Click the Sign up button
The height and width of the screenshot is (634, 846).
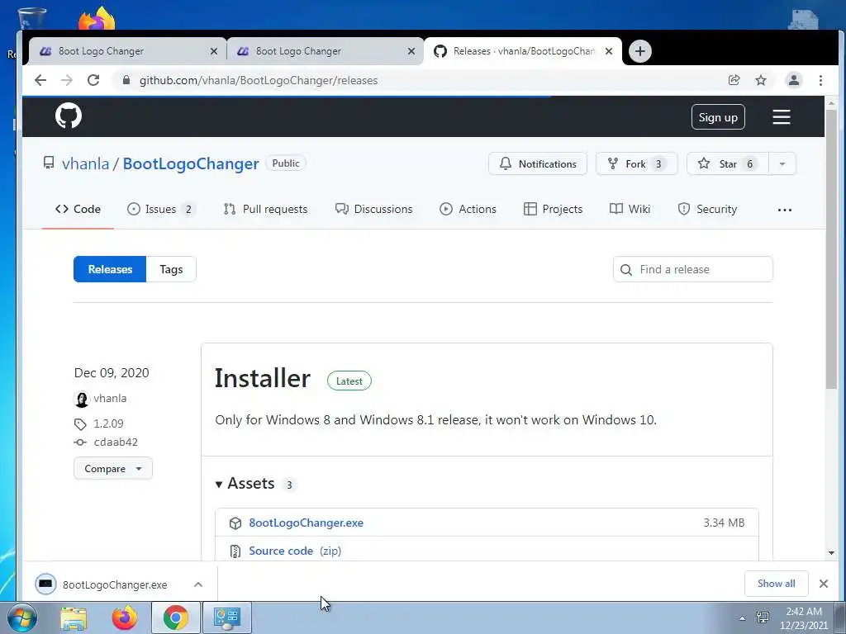point(718,117)
